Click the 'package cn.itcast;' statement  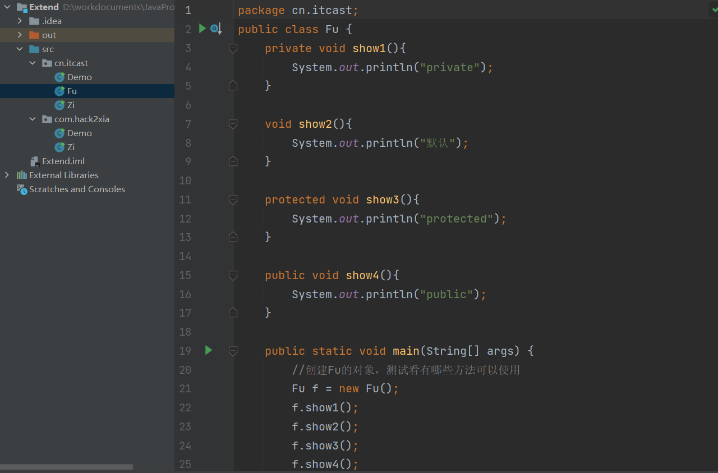[x=298, y=11]
